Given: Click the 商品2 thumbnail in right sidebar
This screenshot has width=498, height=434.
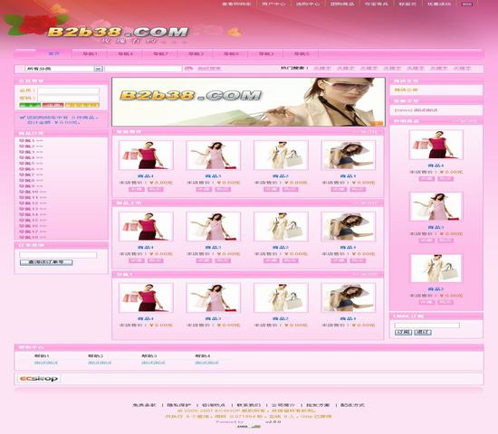Looking at the screenshot, I should coord(436,269).
